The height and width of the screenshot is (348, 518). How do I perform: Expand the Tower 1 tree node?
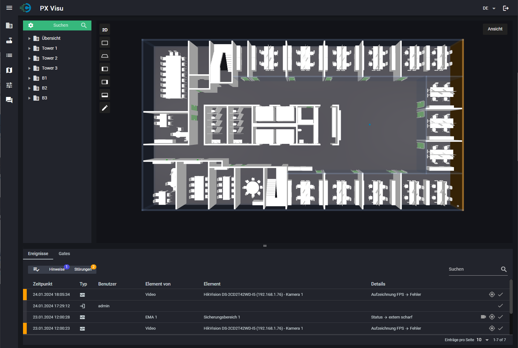pyautogui.click(x=30, y=48)
